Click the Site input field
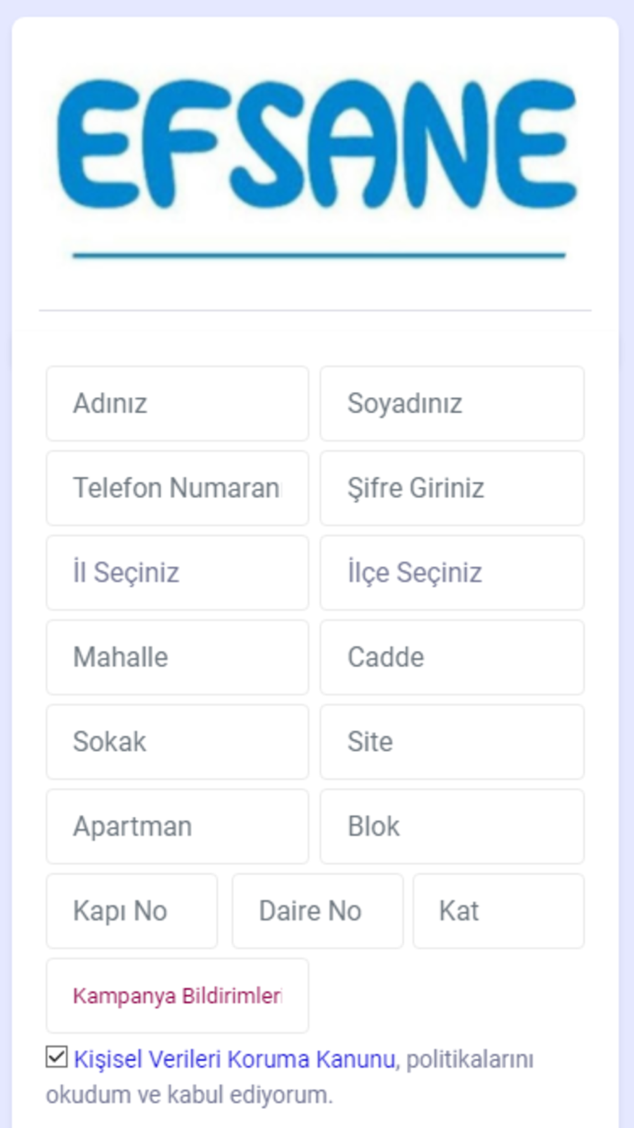Image resolution: width=634 pixels, height=1128 pixels. tap(452, 742)
